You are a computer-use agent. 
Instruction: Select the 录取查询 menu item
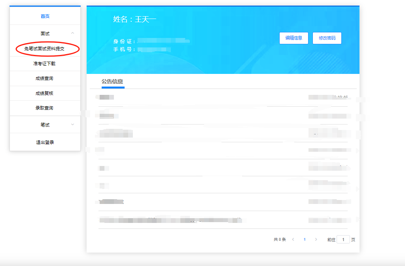point(44,108)
